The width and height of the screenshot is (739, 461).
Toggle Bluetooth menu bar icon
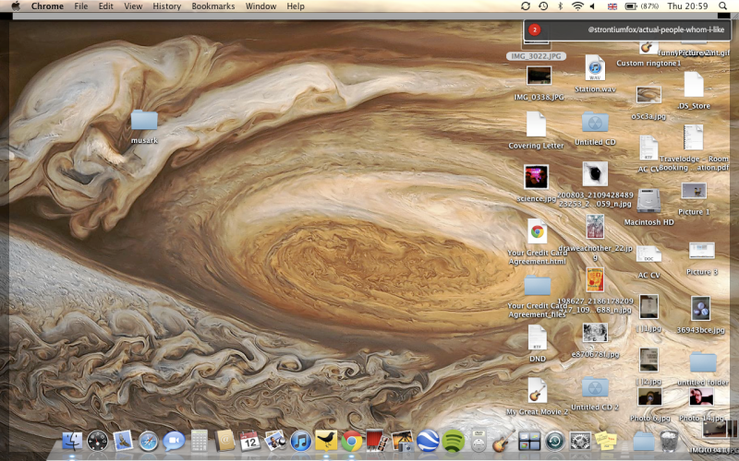(560, 6)
